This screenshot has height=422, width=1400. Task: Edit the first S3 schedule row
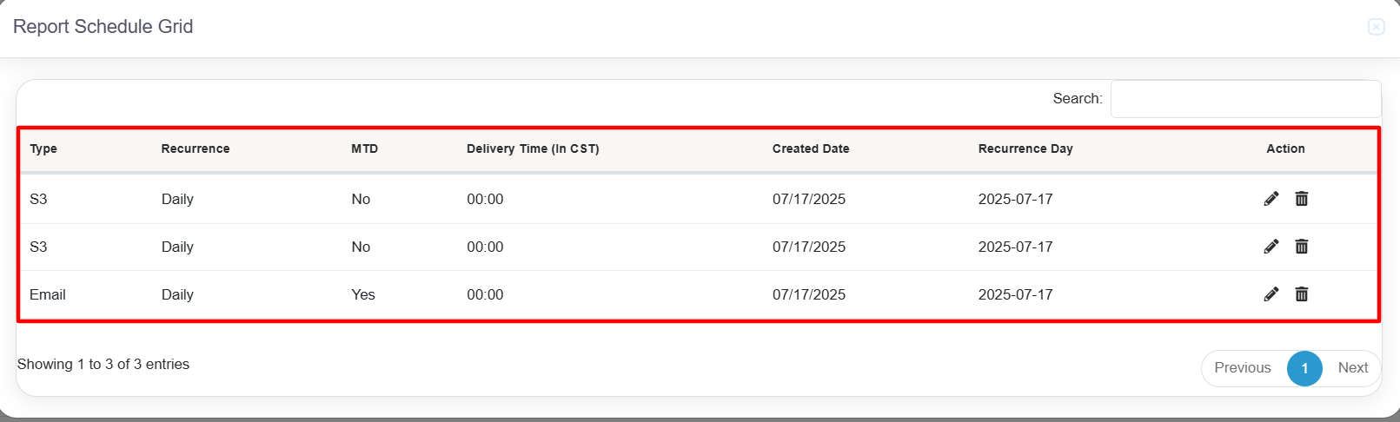(1271, 199)
